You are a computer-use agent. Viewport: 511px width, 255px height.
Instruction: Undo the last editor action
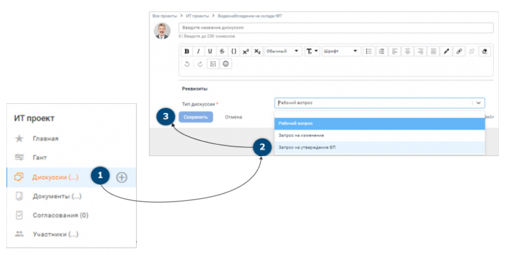[x=187, y=64]
